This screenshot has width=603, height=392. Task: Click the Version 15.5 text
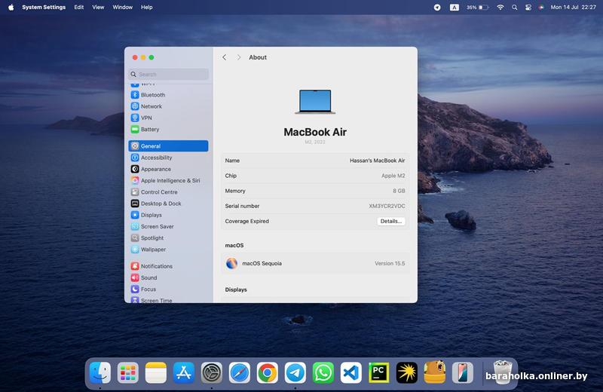(x=390, y=263)
